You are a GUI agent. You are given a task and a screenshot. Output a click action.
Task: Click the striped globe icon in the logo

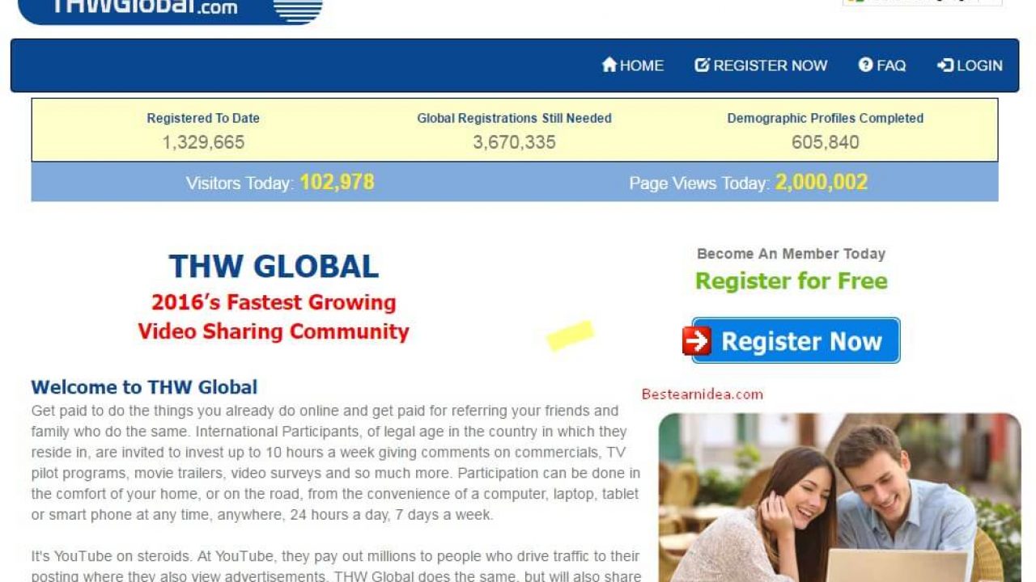(297, 10)
